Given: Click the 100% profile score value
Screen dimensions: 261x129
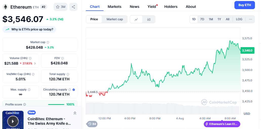Looking at the screenshot, I should click(x=70, y=104).
